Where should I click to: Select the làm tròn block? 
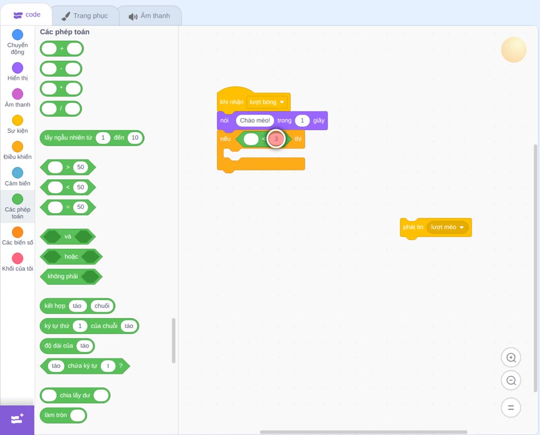[x=63, y=416]
